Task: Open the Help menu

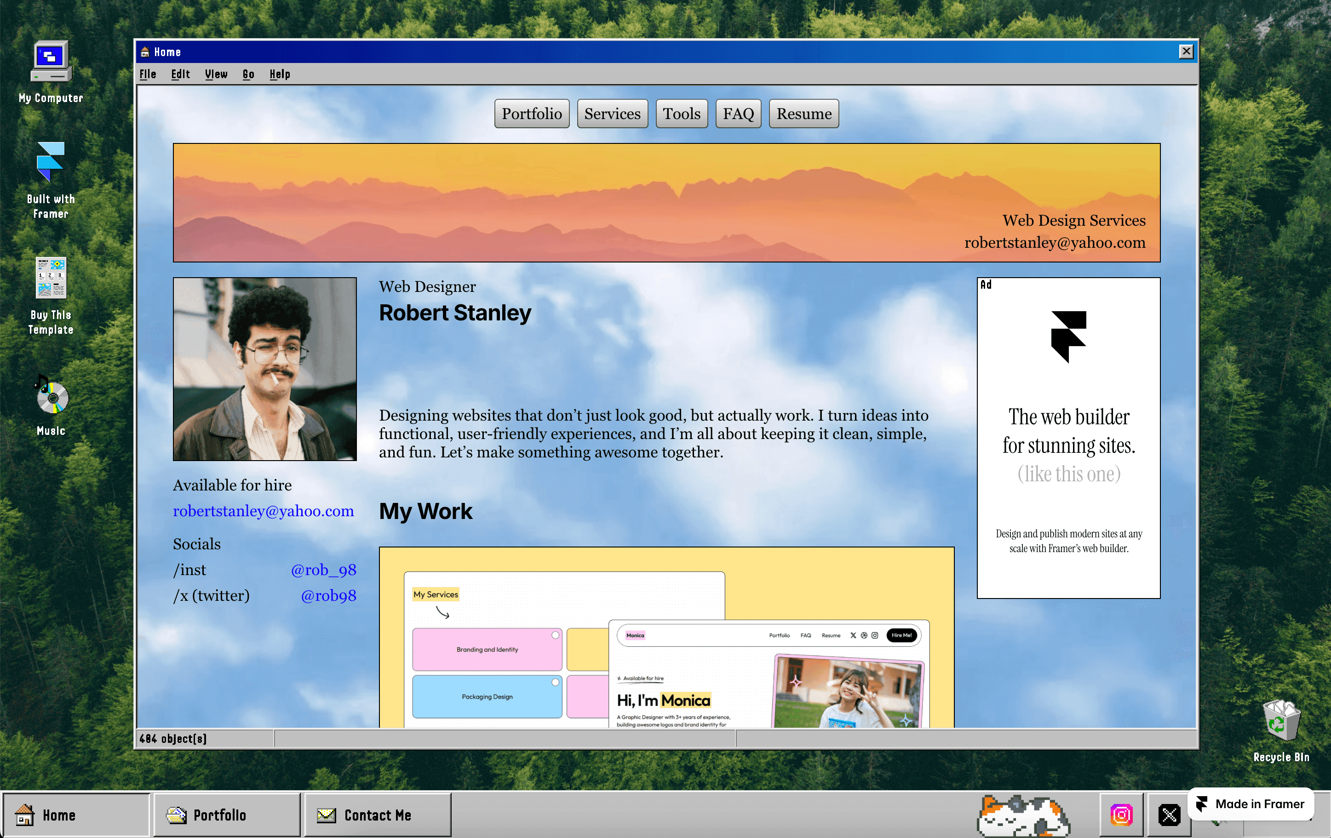Action: pyautogui.click(x=280, y=74)
